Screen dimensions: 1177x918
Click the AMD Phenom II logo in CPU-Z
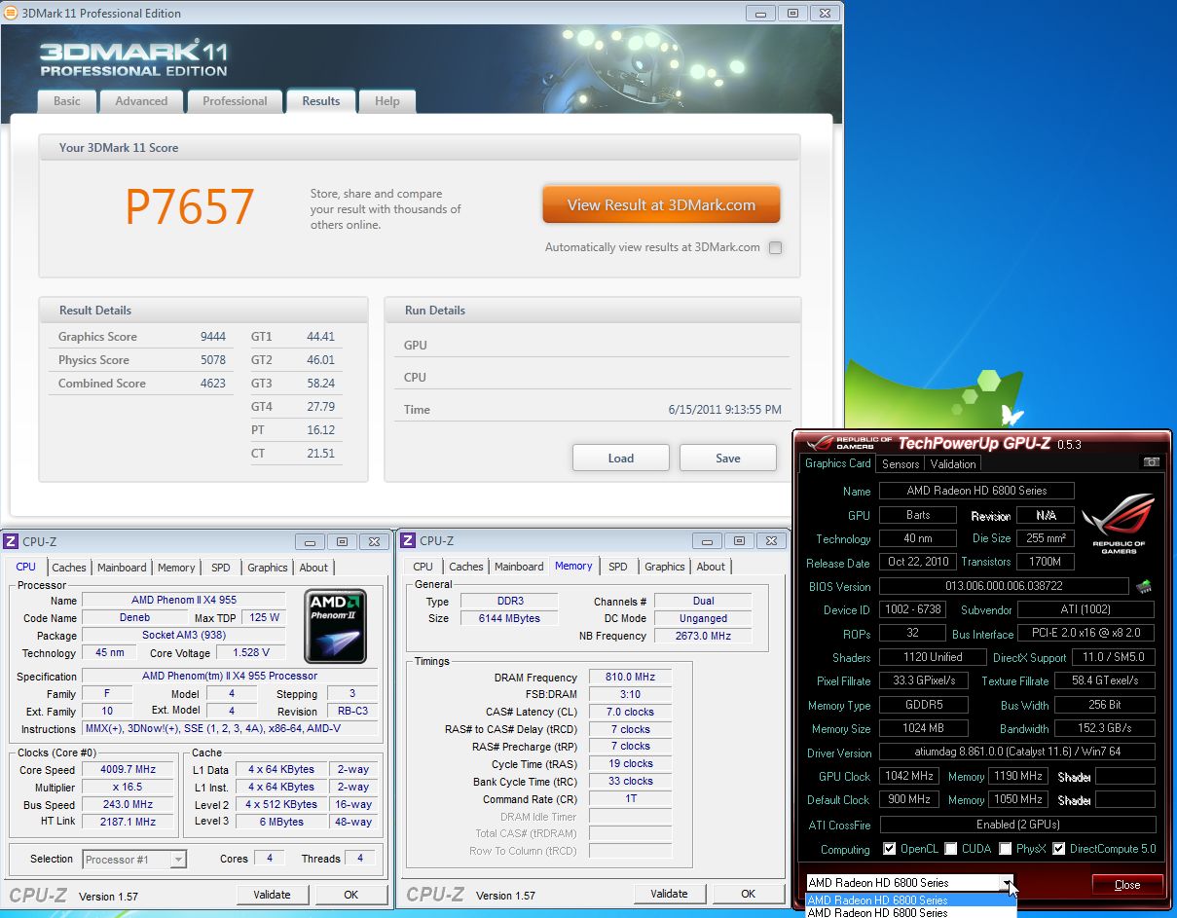pos(336,624)
